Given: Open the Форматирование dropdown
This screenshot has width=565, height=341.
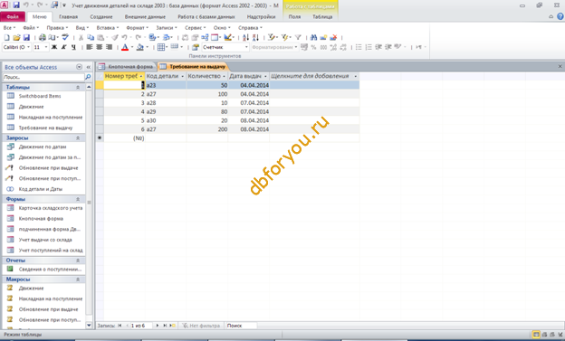Looking at the screenshot, I should (x=296, y=47).
